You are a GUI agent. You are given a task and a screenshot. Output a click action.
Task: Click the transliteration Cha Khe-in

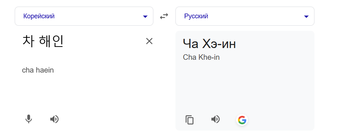click(x=201, y=57)
